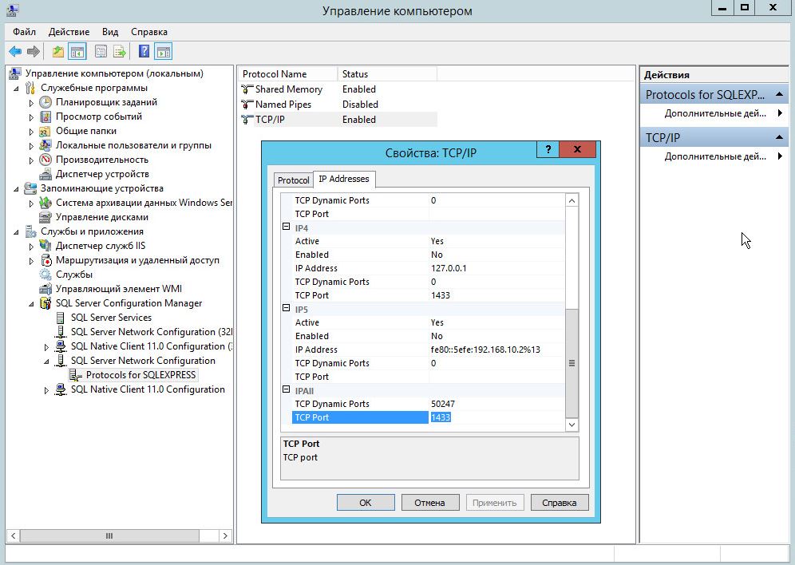Open Дополнительные действия under TCP/IP
Image resolution: width=795 pixels, height=565 pixels.
[715, 156]
